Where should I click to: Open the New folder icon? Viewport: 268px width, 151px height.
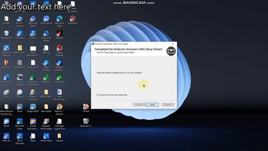click(46, 108)
